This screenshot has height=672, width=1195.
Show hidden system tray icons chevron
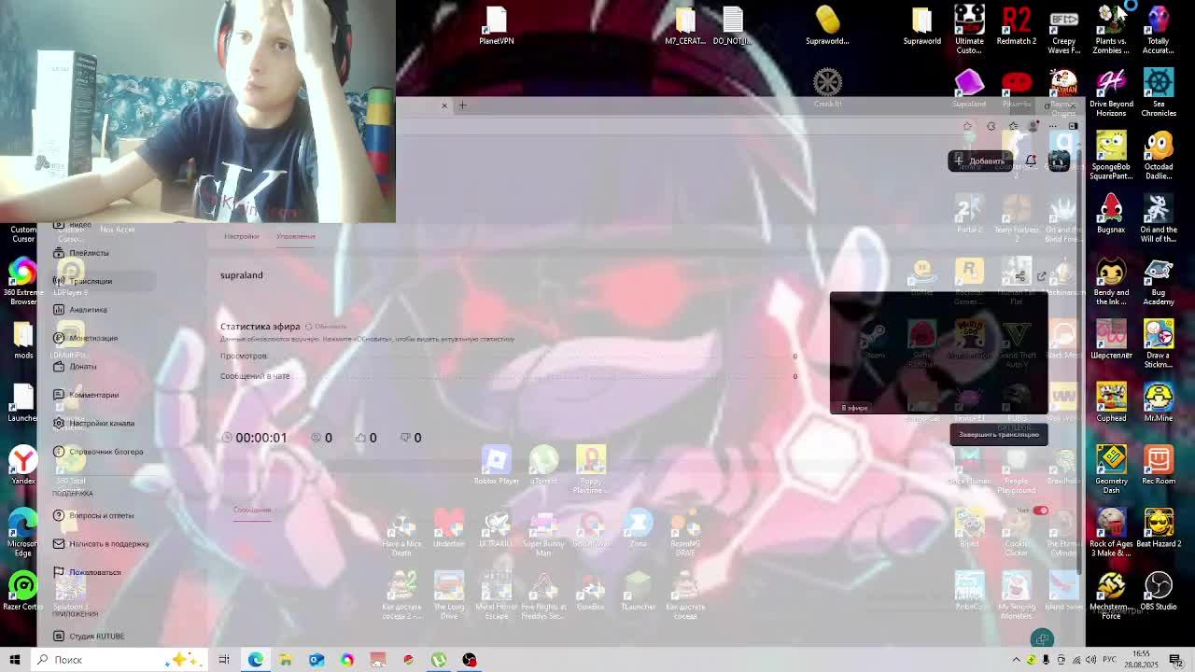(x=1016, y=660)
